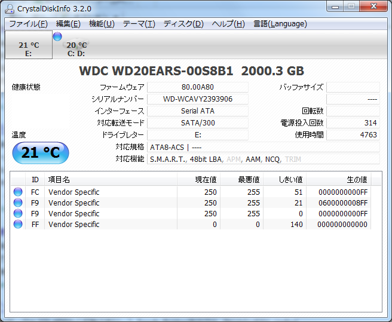392x322 pixels.
Task: Click the FC ID cell
Action: pos(35,192)
